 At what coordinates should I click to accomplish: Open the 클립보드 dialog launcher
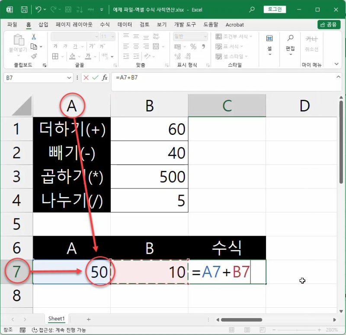click(45, 65)
